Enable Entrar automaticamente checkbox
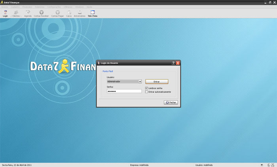The height and width of the screenshot is (167, 277). (x=146, y=92)
